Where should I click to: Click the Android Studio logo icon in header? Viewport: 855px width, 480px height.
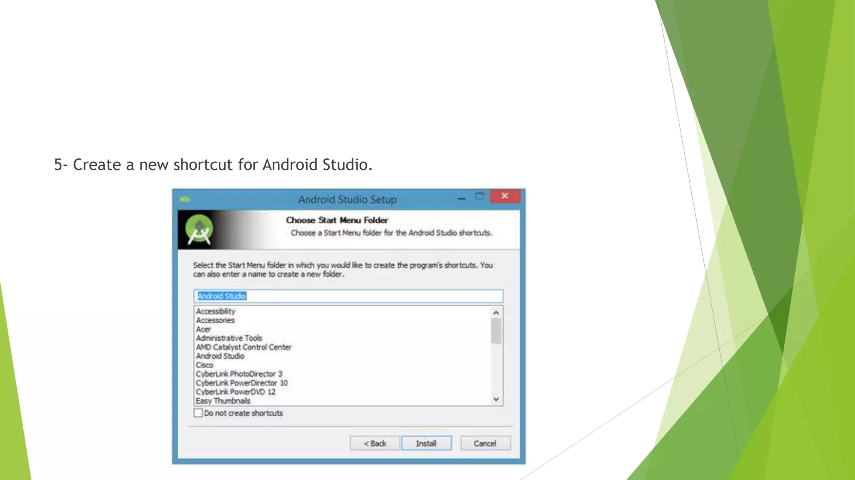[x=199, y=230]
